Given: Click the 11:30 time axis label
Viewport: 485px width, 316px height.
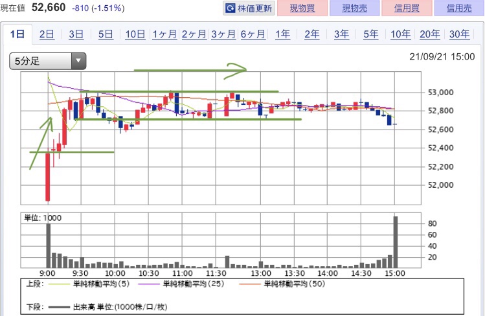Looking at the screenshot, I should point(216,273).
